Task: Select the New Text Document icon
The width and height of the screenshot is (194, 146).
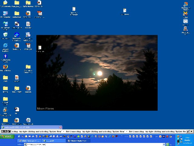Action: coord(74,11)
